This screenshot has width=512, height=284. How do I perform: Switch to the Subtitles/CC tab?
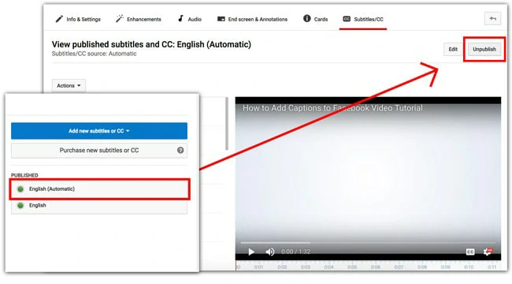tap(363, 19)
